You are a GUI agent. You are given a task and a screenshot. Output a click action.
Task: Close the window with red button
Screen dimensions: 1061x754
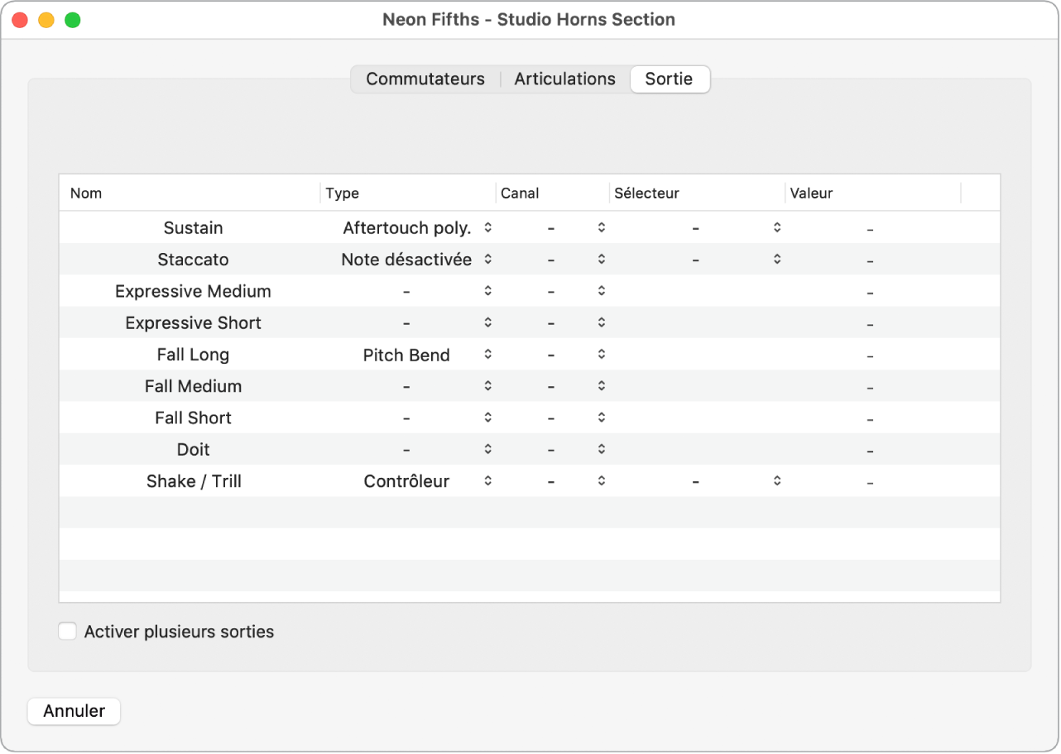(20, 20)
